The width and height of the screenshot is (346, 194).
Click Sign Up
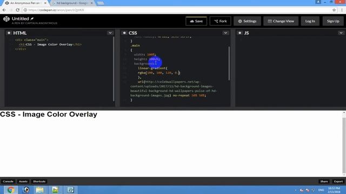pos(333,21)
